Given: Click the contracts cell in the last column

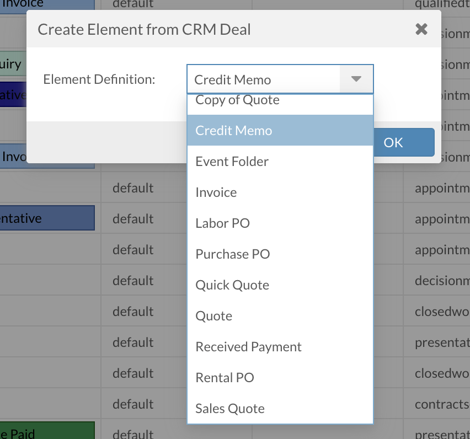Looking at the screenshot, I should pyautogui.click(x=442, y=404).
